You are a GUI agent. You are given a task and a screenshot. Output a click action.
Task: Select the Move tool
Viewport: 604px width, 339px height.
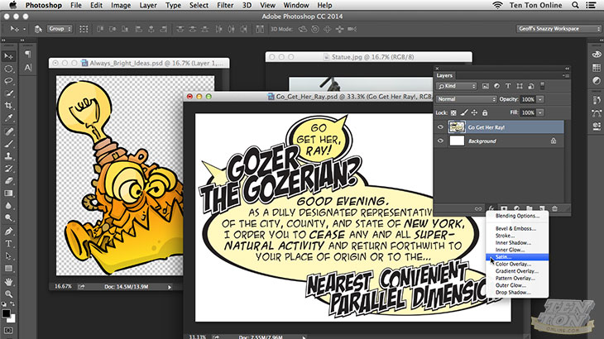point(10,56)
